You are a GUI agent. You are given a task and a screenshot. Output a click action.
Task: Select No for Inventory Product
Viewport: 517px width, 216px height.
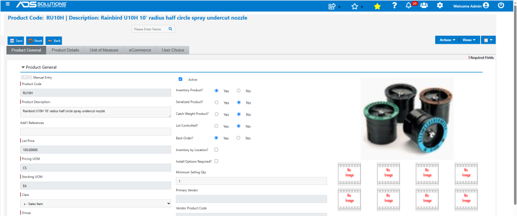[x=239, y=91]
